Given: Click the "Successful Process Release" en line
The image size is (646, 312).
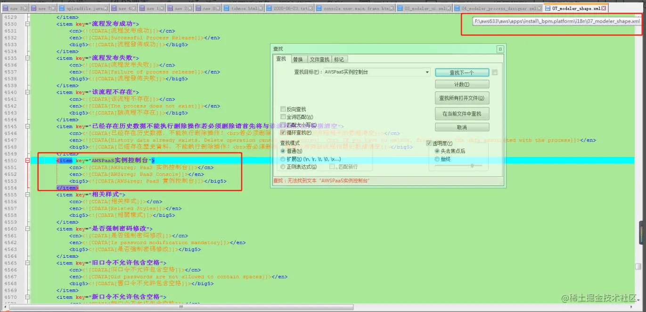Looking at the screenshot, I should point(144,38).
